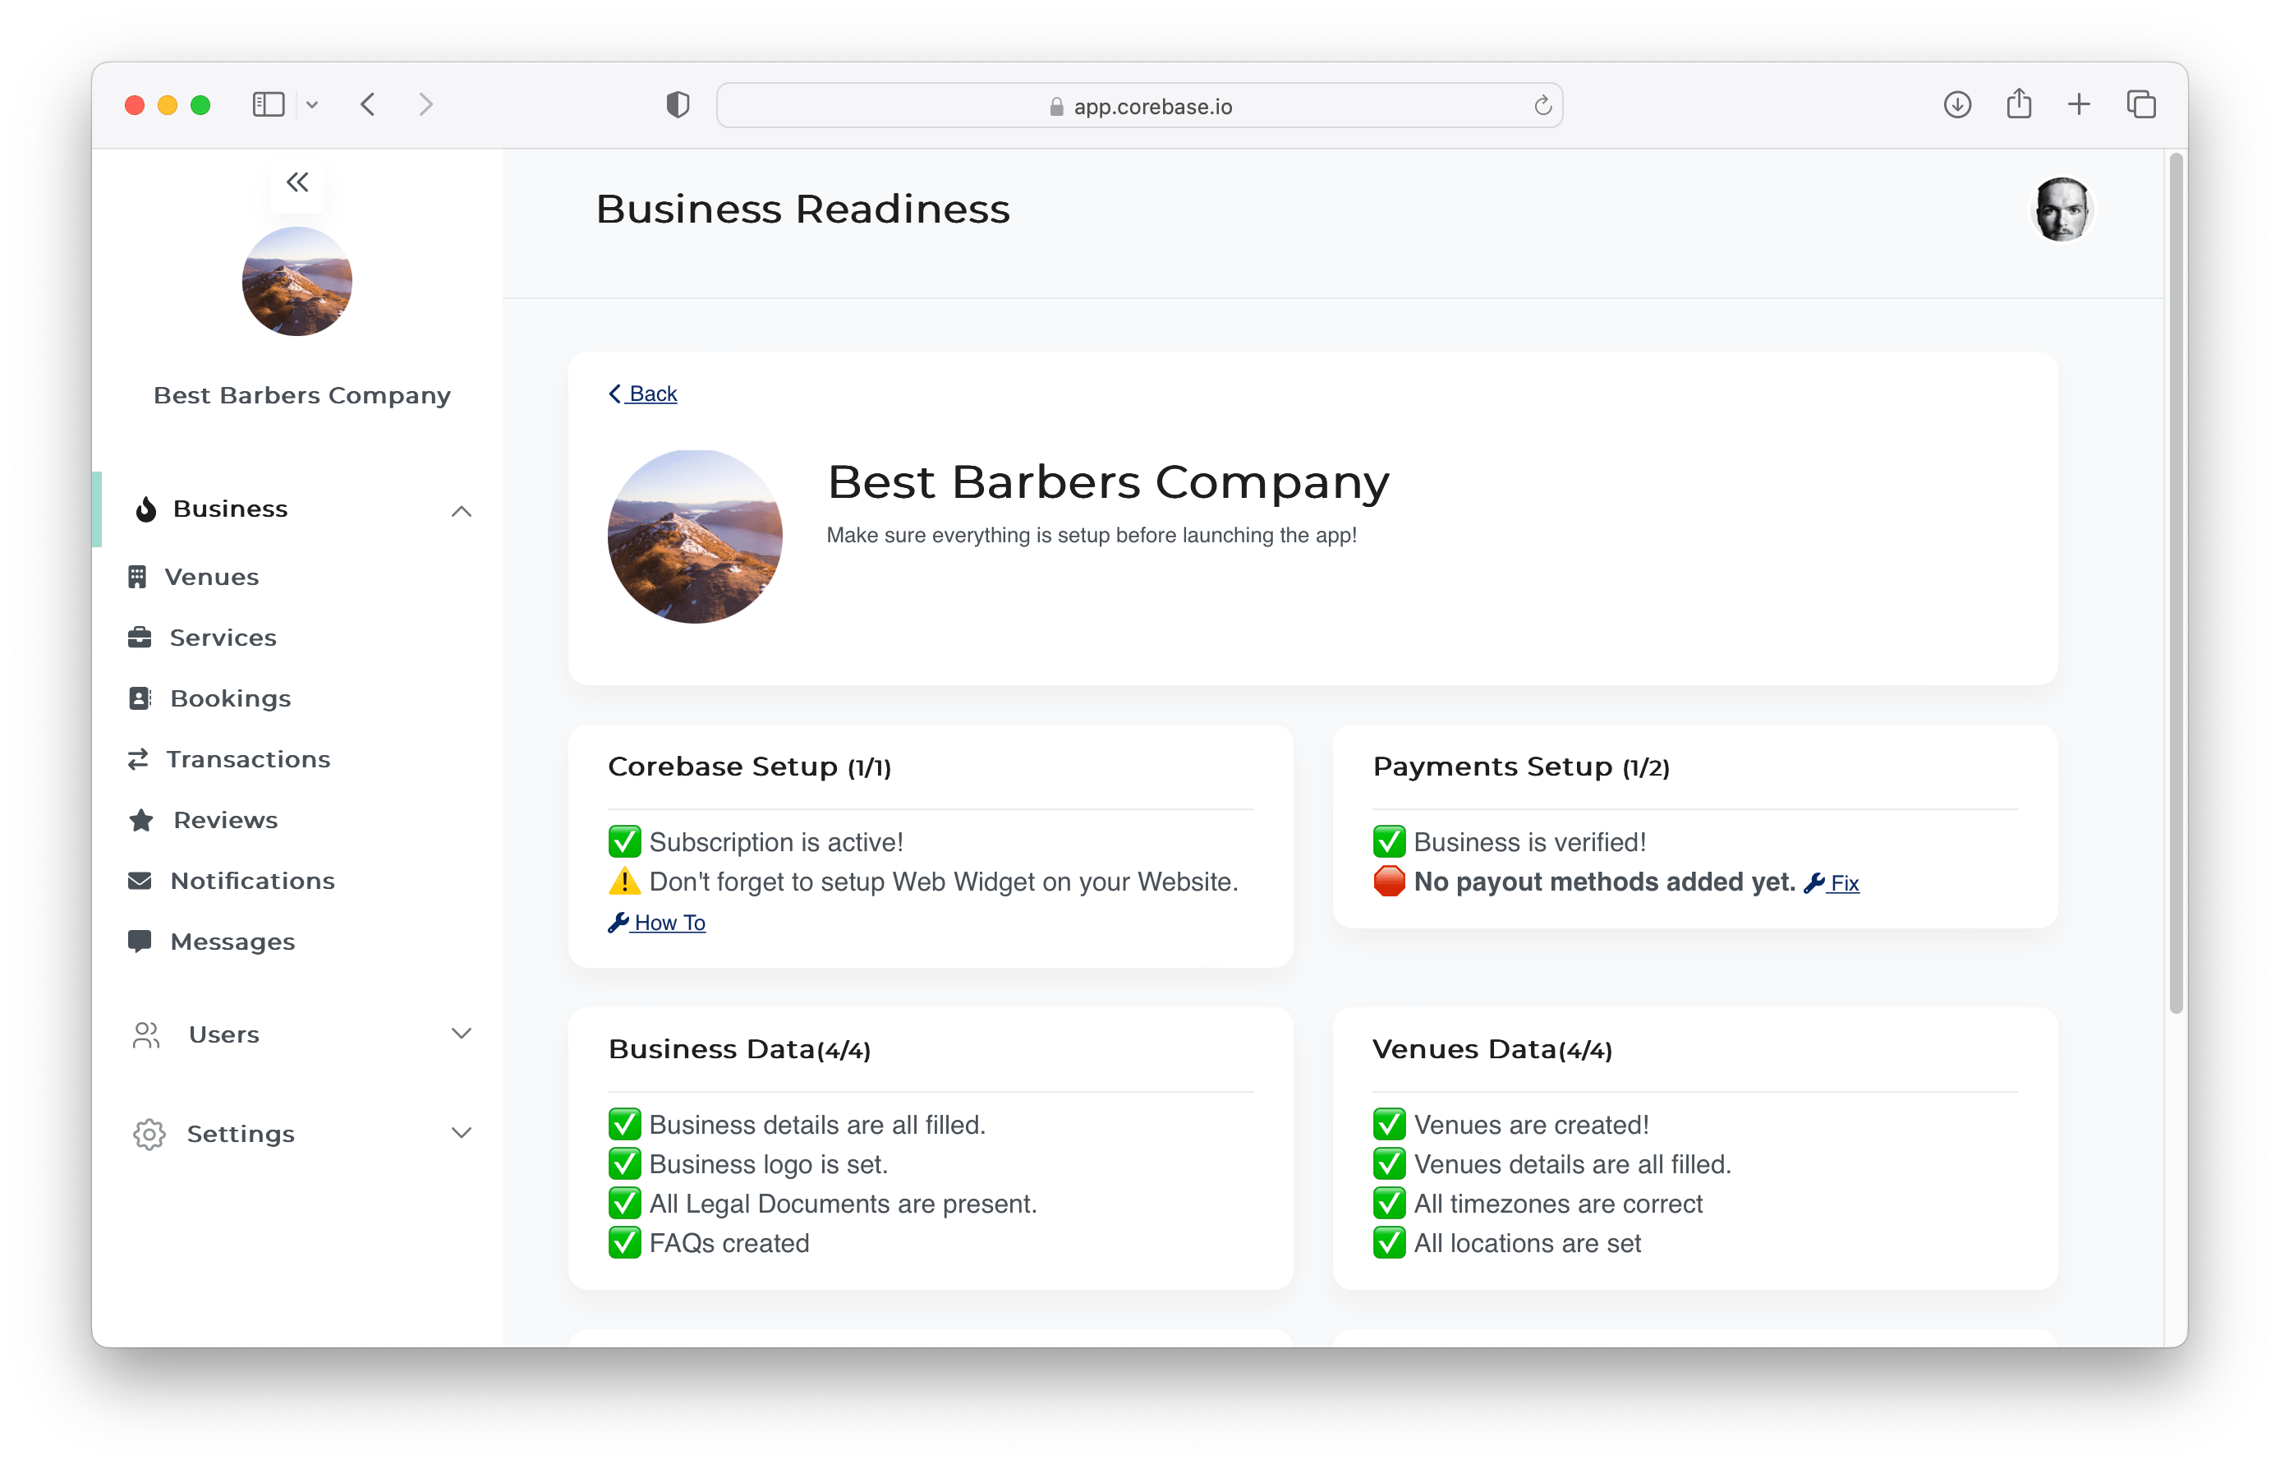Click the user profile avatar
2280x1469 pixels.
[x=2062, y=210]
